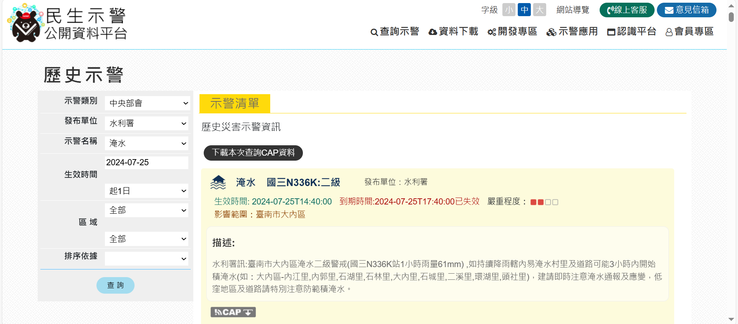This screenshot has width=738, height=324.
Task: Click the 發布單位：水利署 label in alert
Action: [x=396, y=182]
